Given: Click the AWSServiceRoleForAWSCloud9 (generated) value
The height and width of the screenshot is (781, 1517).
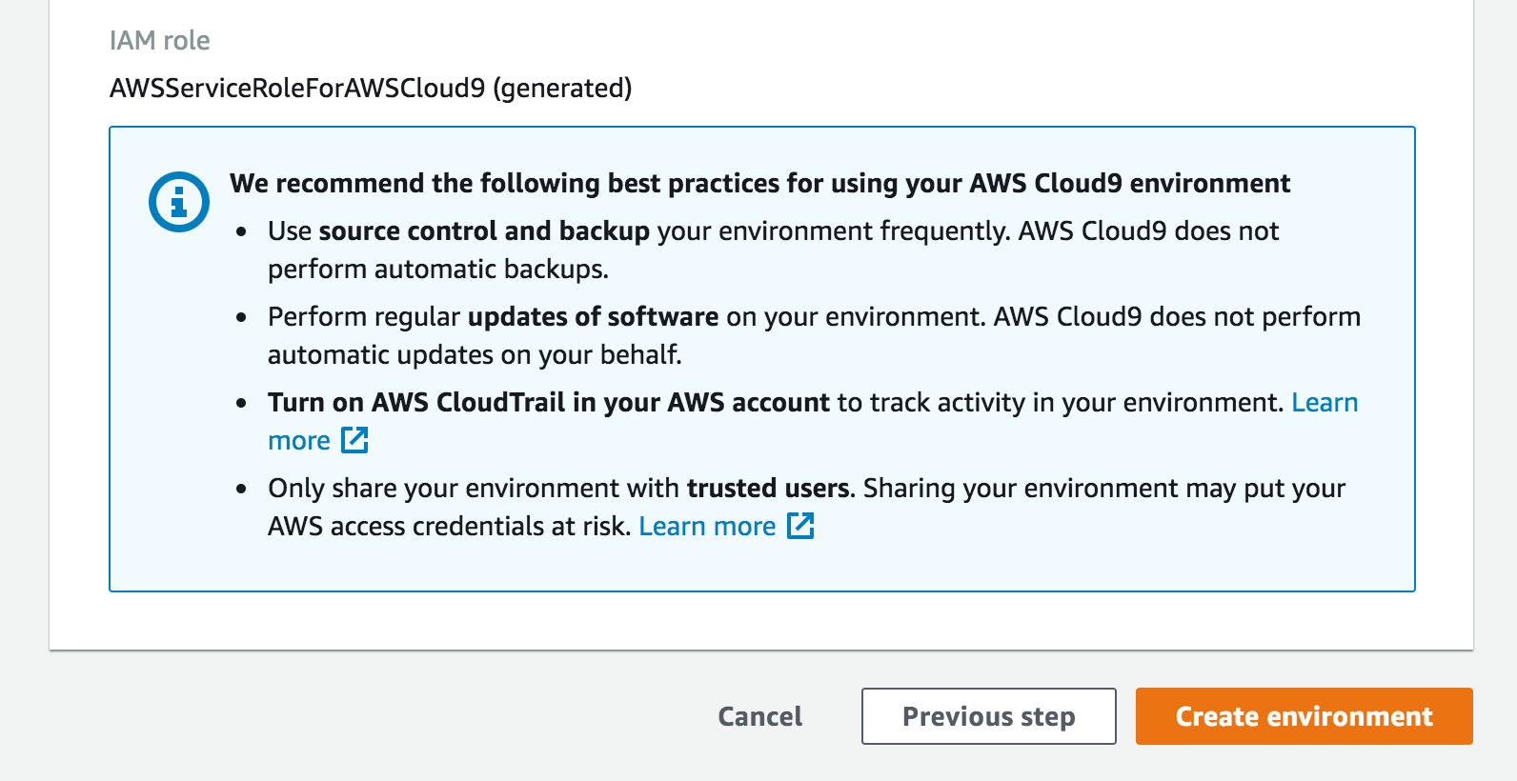Looking at the screenshot, I should tap(371, 89).
